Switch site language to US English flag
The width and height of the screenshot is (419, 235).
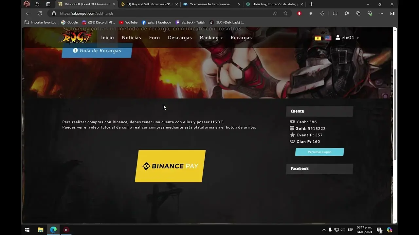(328, 38)
